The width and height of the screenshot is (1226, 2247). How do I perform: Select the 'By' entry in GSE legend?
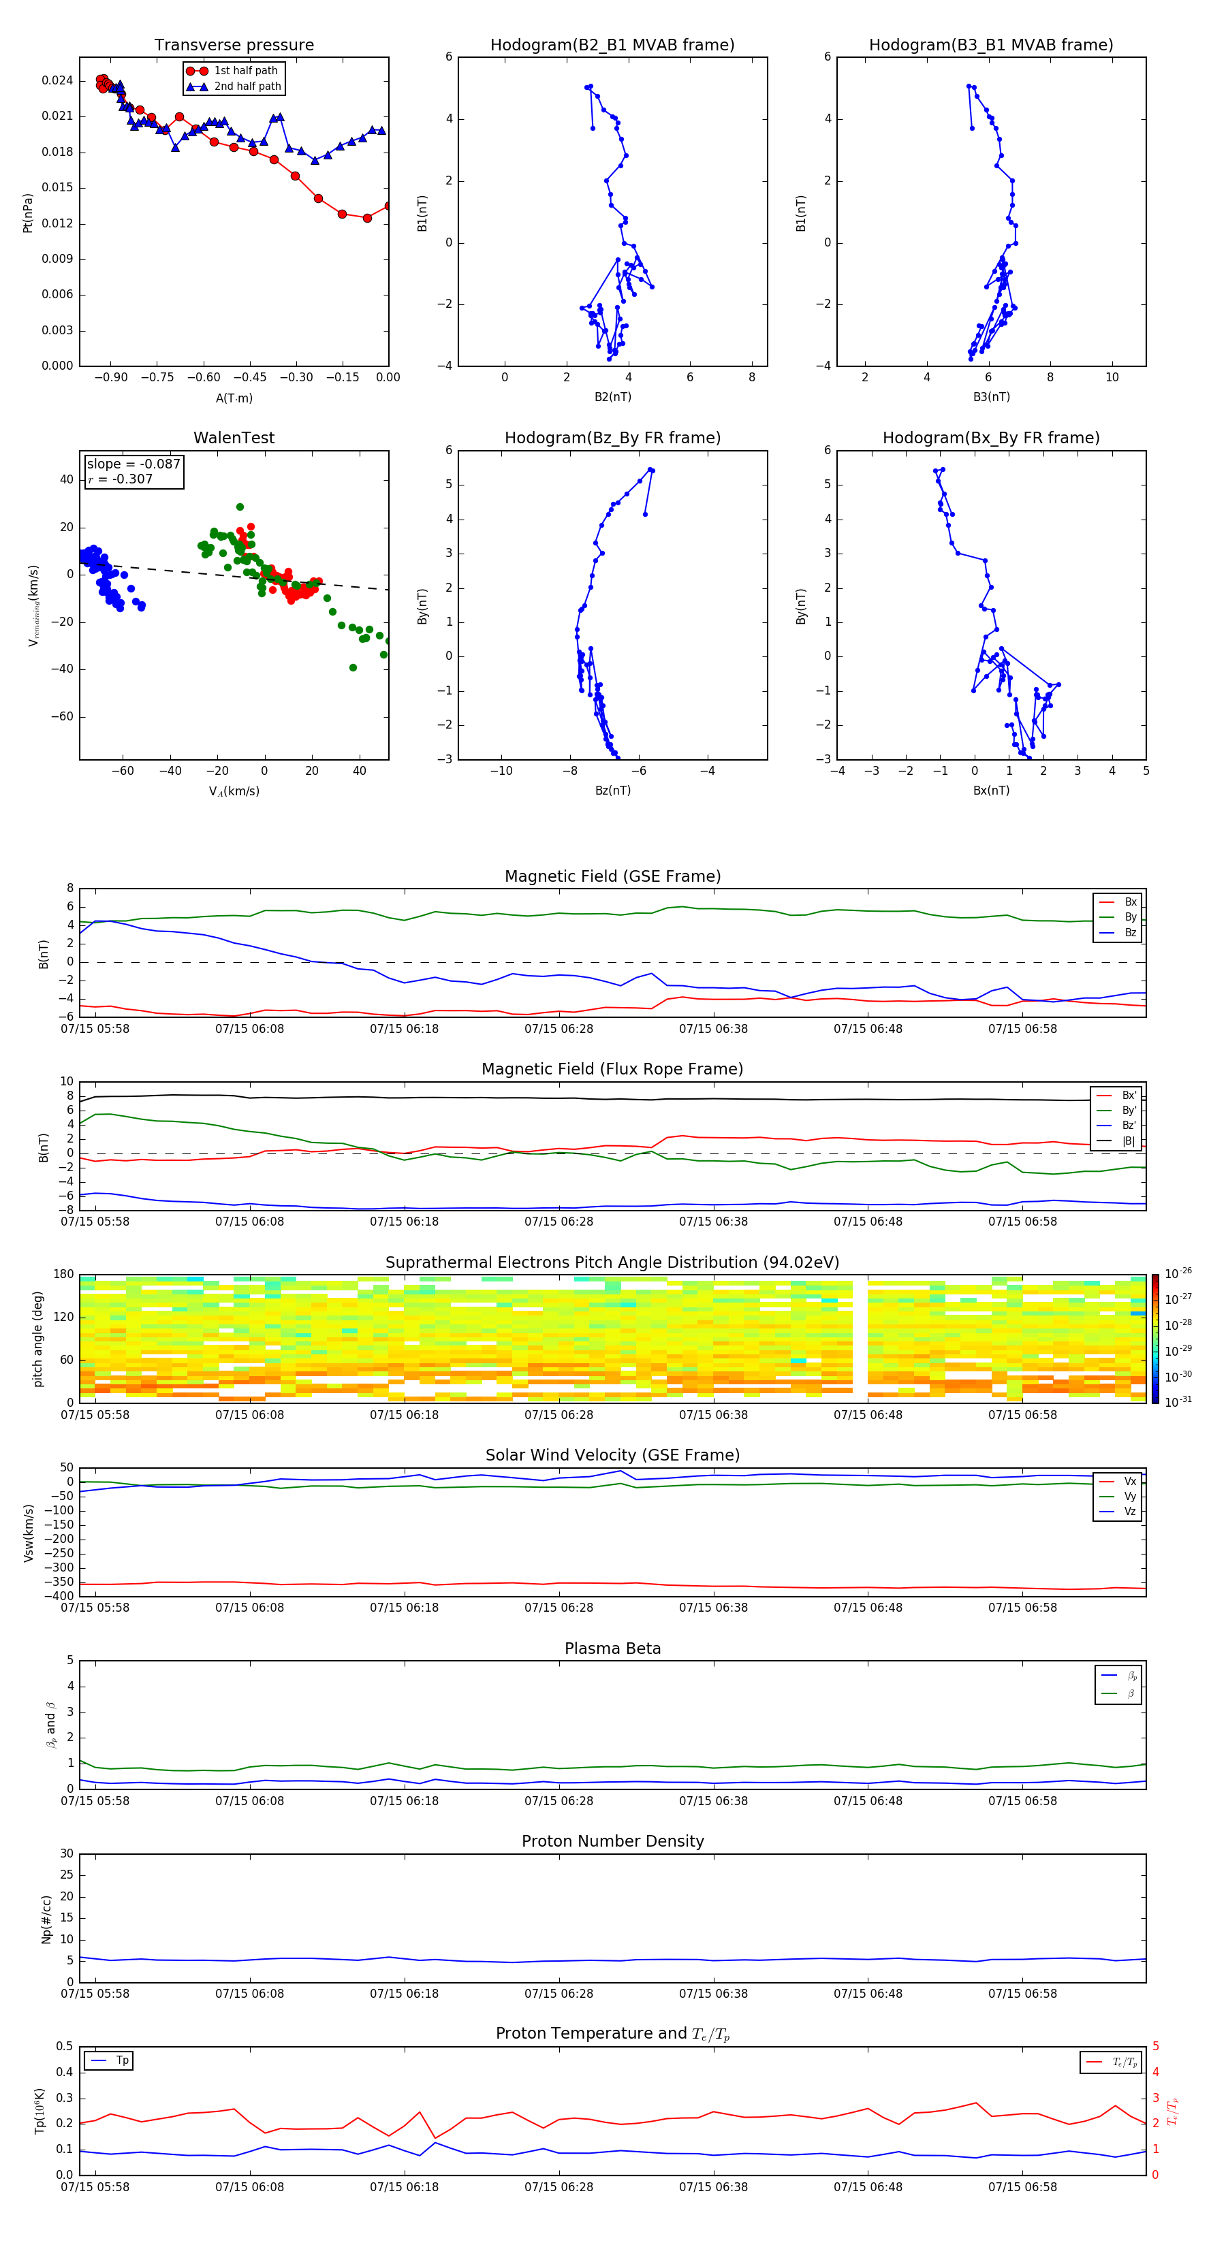1118,917
